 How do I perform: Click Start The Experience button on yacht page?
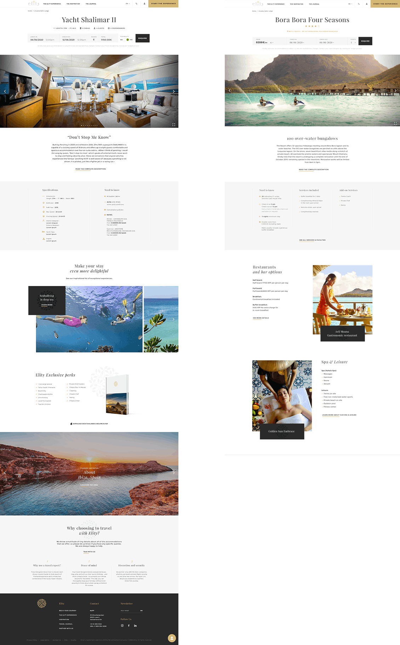point(164,4)
